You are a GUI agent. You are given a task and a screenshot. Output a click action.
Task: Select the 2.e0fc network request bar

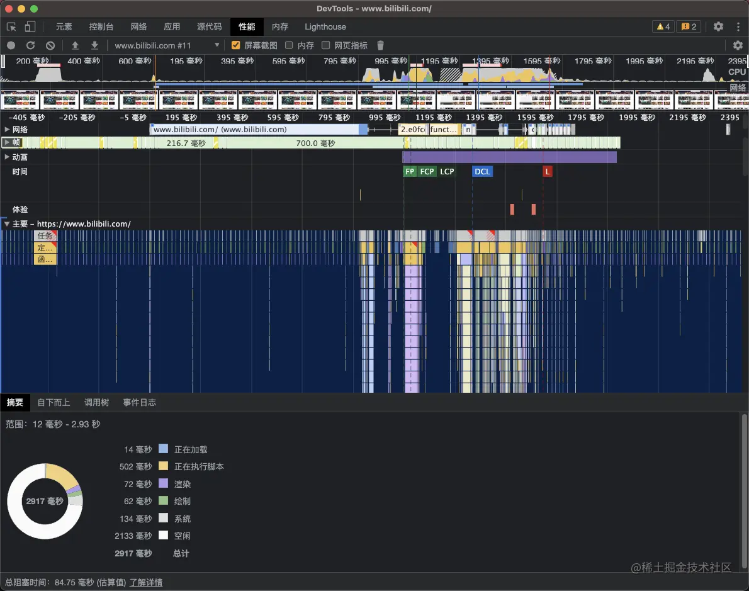pos(413,130)
